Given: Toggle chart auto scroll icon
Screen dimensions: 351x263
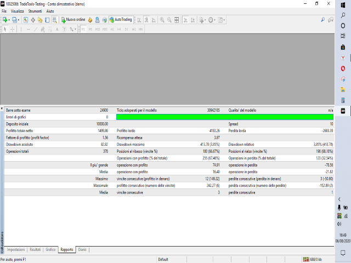Looking at the screenshot, I should coord(185,20).
